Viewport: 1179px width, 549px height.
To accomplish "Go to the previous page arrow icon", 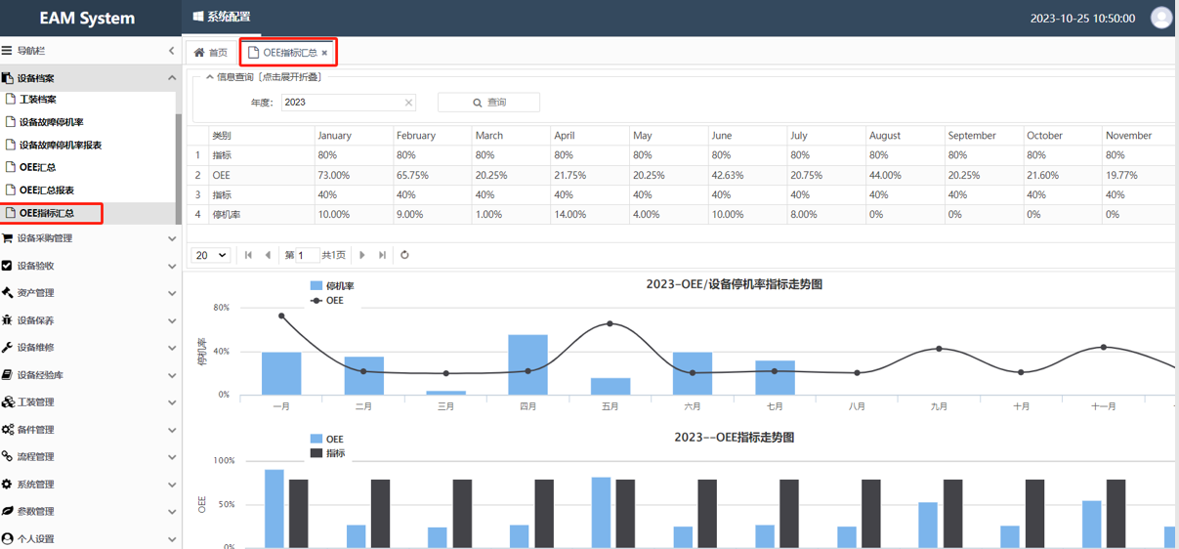I will [x=268, y=255].
